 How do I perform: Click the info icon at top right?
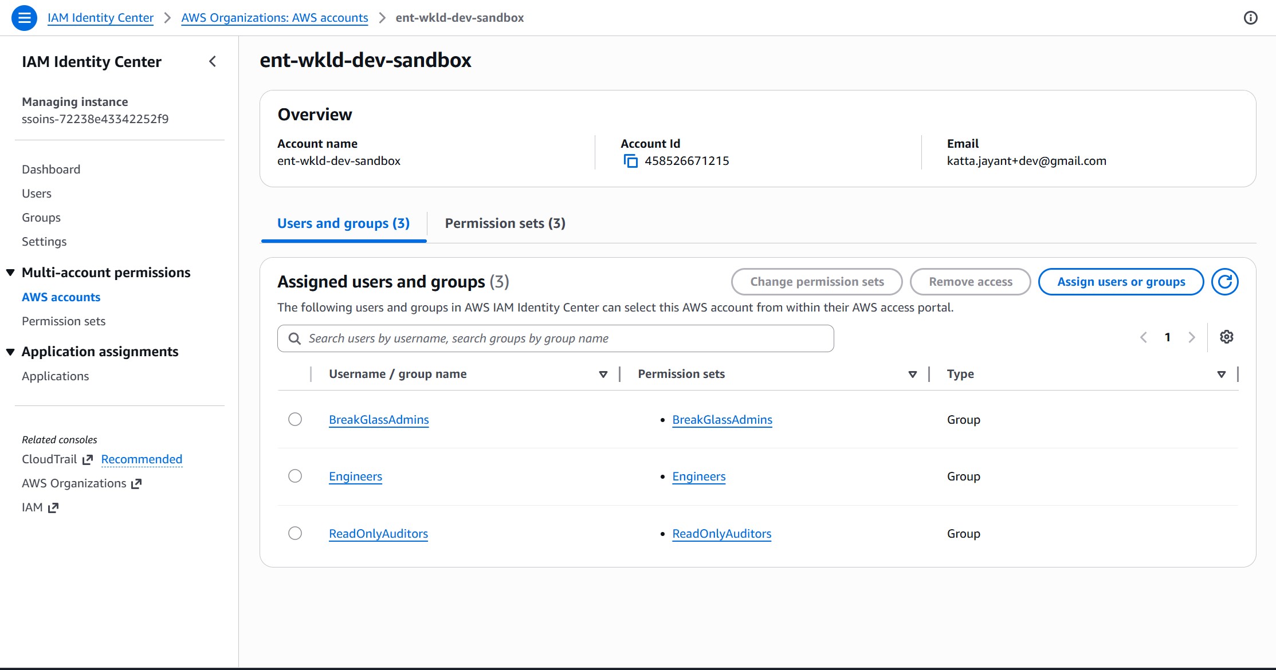point(1251,18)
